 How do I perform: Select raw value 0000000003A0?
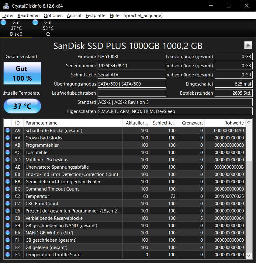pyautogui.click(x=229, y=131)
